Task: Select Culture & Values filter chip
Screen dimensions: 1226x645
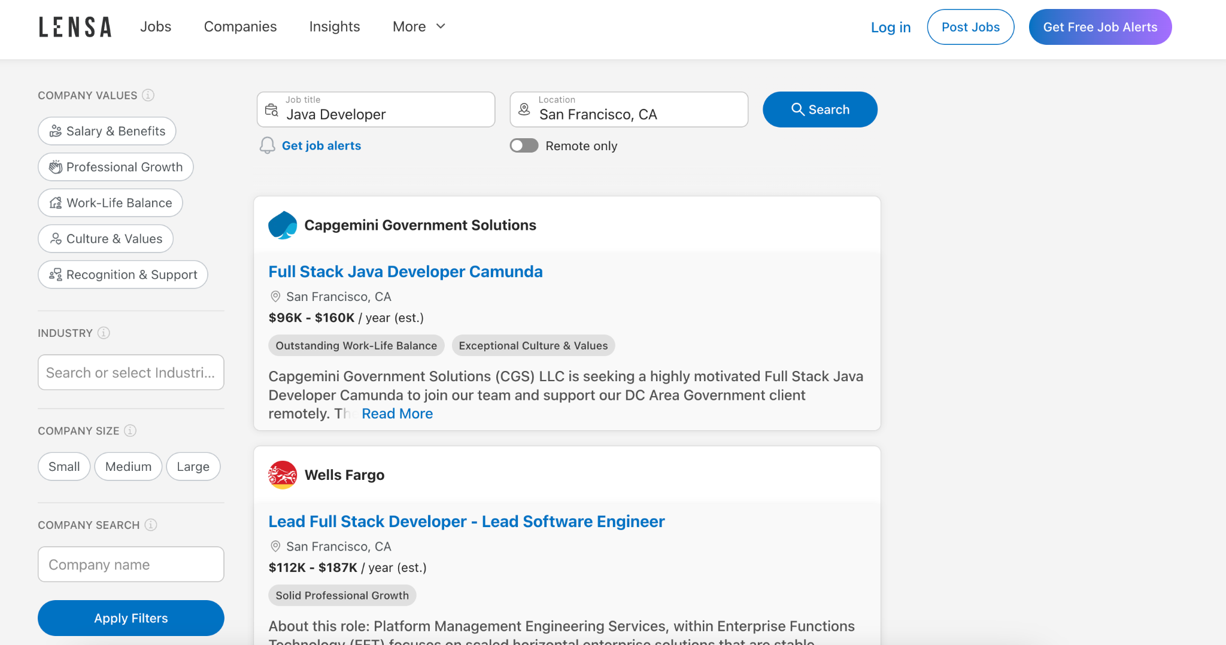Action: (105, 239)
